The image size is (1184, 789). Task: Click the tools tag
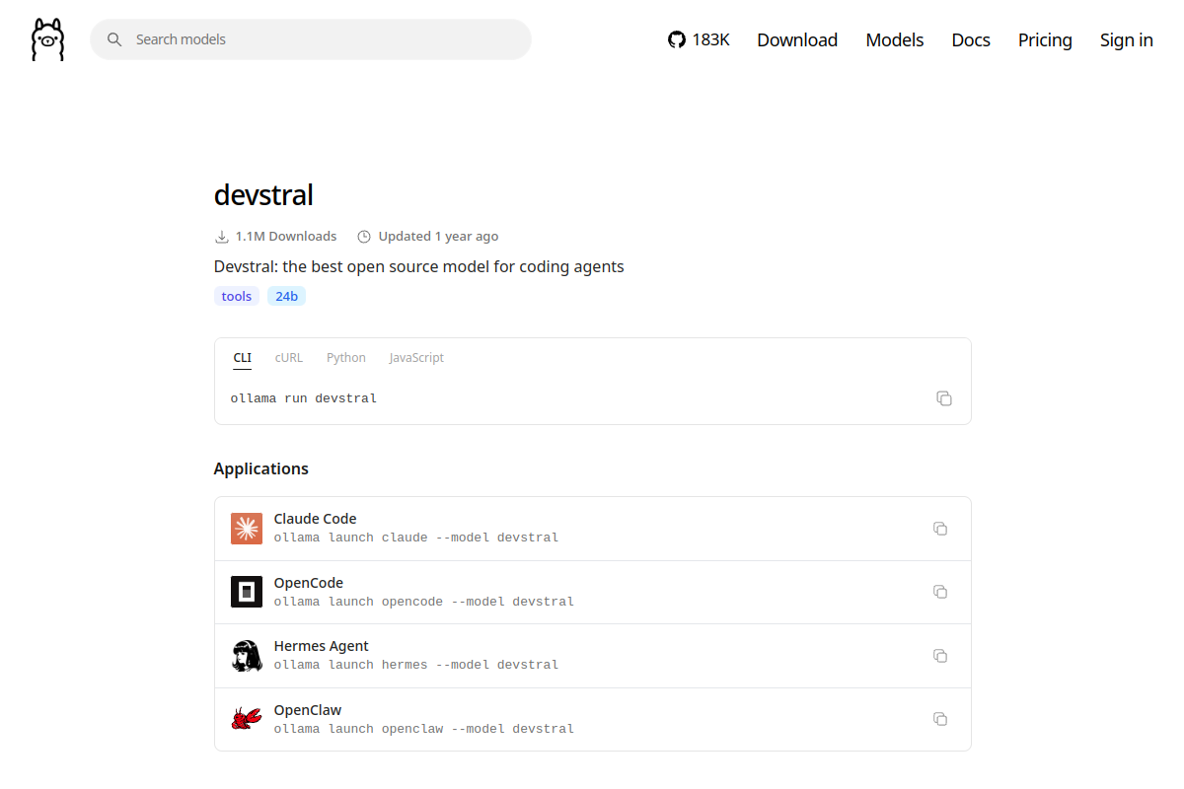237,296
